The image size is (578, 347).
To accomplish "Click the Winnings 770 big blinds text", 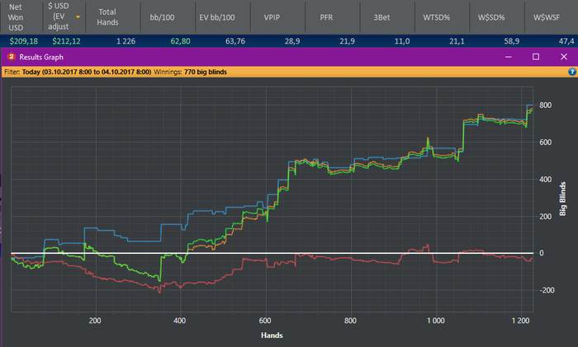I will (190, 72).
